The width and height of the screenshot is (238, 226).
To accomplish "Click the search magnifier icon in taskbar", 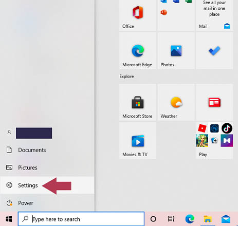I will (25, 219).
